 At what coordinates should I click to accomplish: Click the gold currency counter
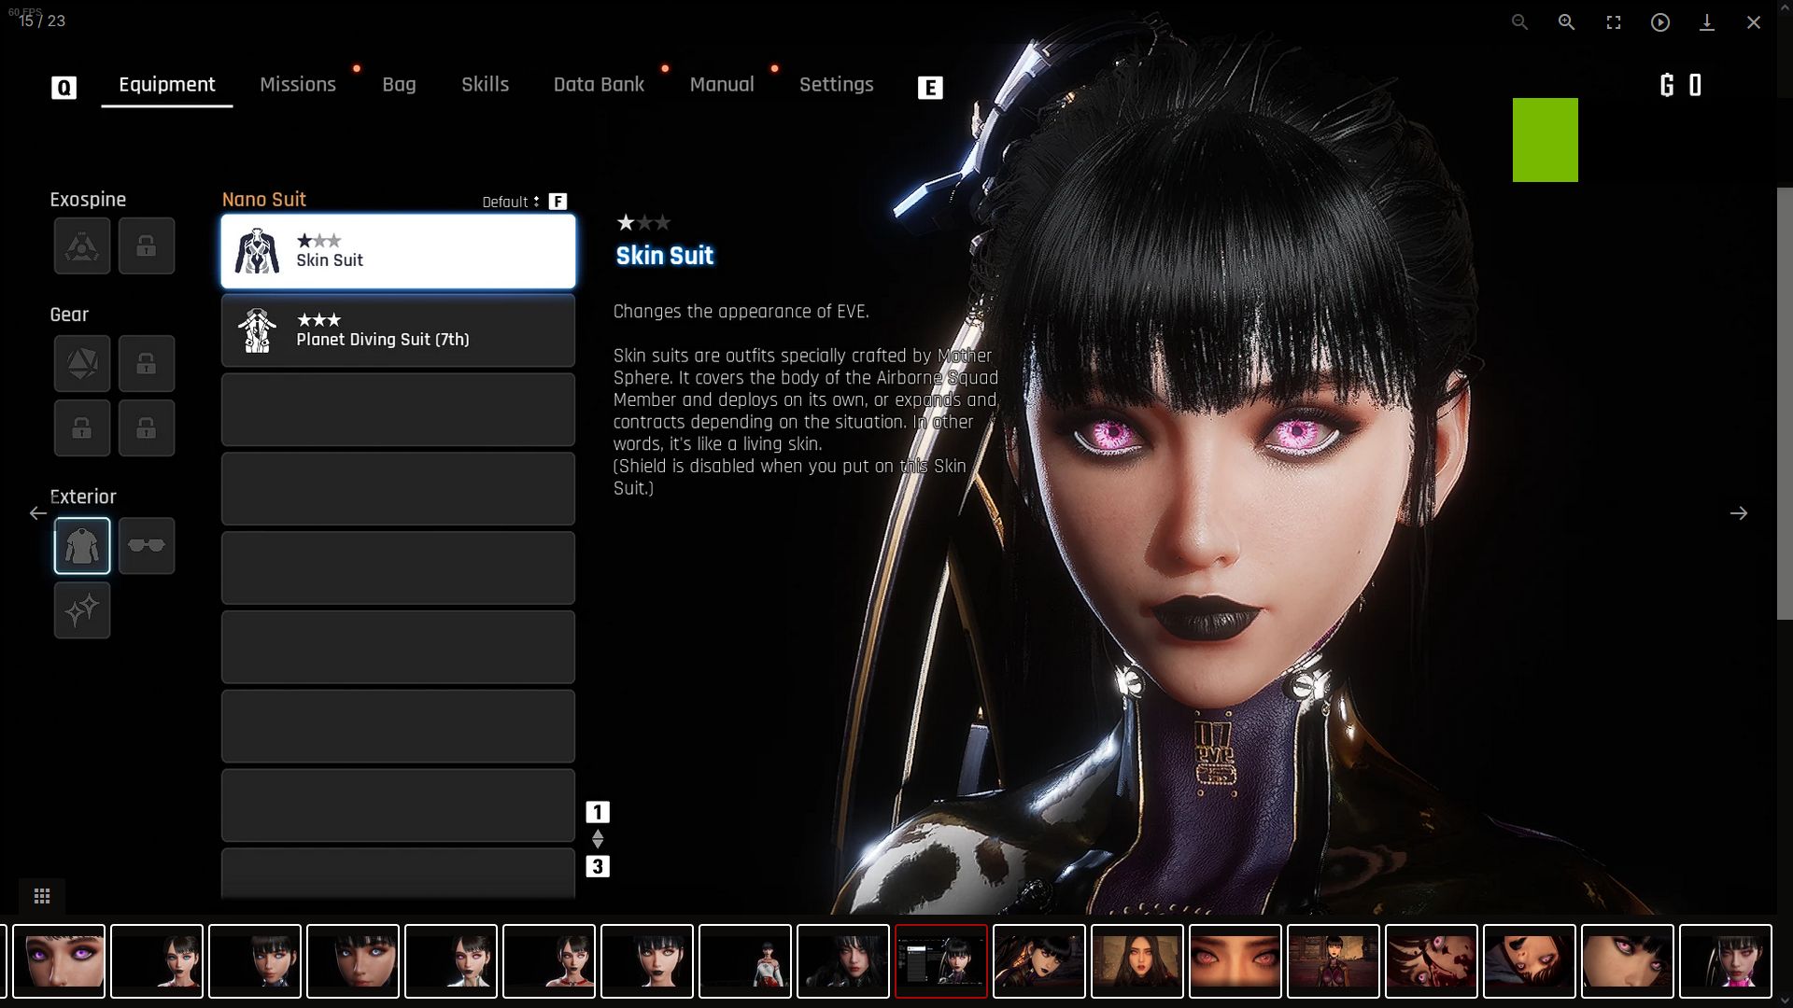[x=1681, y=86]
